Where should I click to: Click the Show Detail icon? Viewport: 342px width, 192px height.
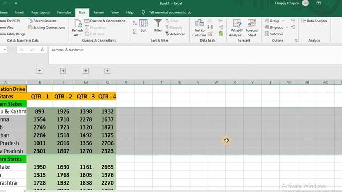coord(293,21)
